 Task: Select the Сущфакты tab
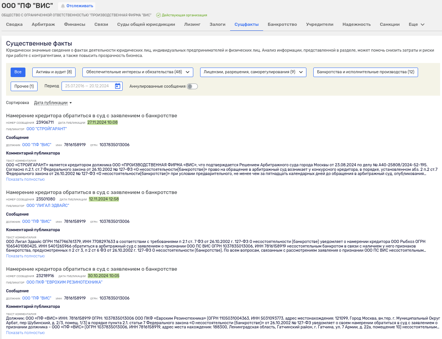[x=246, y=25]
